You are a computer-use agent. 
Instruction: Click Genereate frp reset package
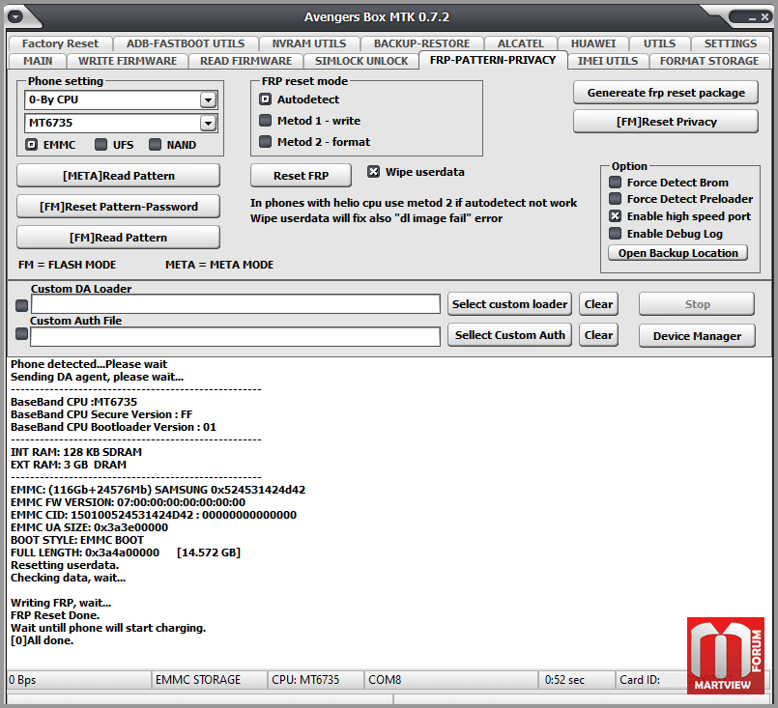click(x=666, y=93)
